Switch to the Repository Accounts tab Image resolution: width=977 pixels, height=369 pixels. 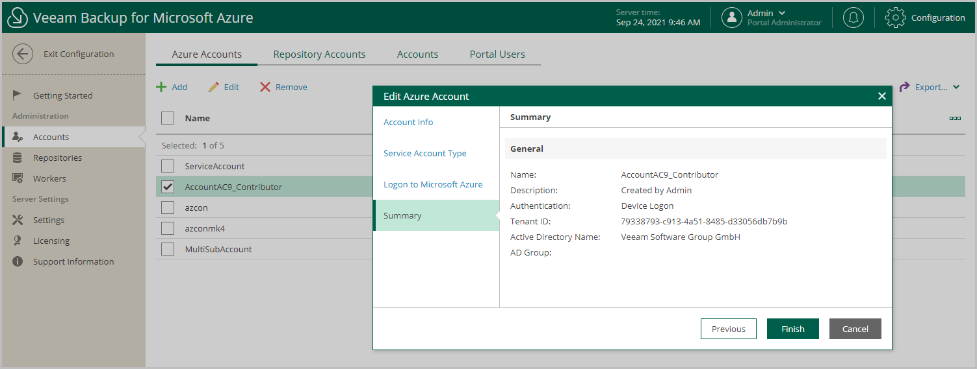319,54
